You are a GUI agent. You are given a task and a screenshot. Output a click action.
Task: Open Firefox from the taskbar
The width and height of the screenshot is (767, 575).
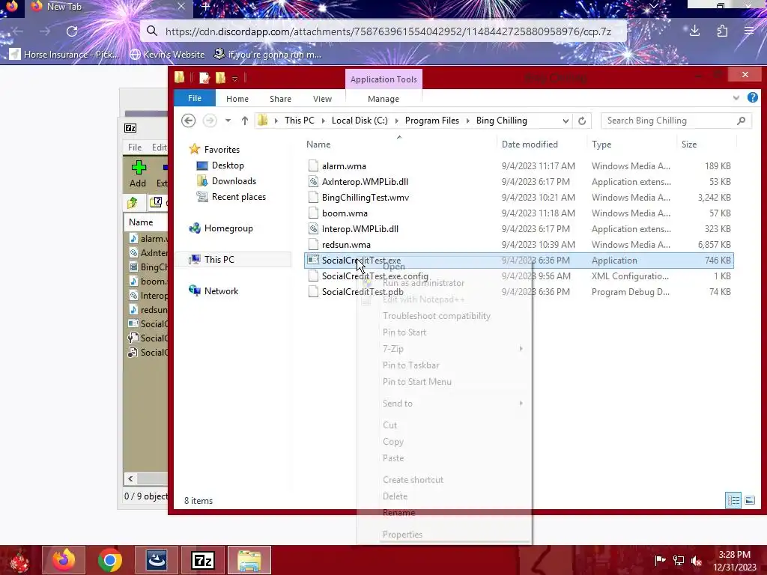64,560
